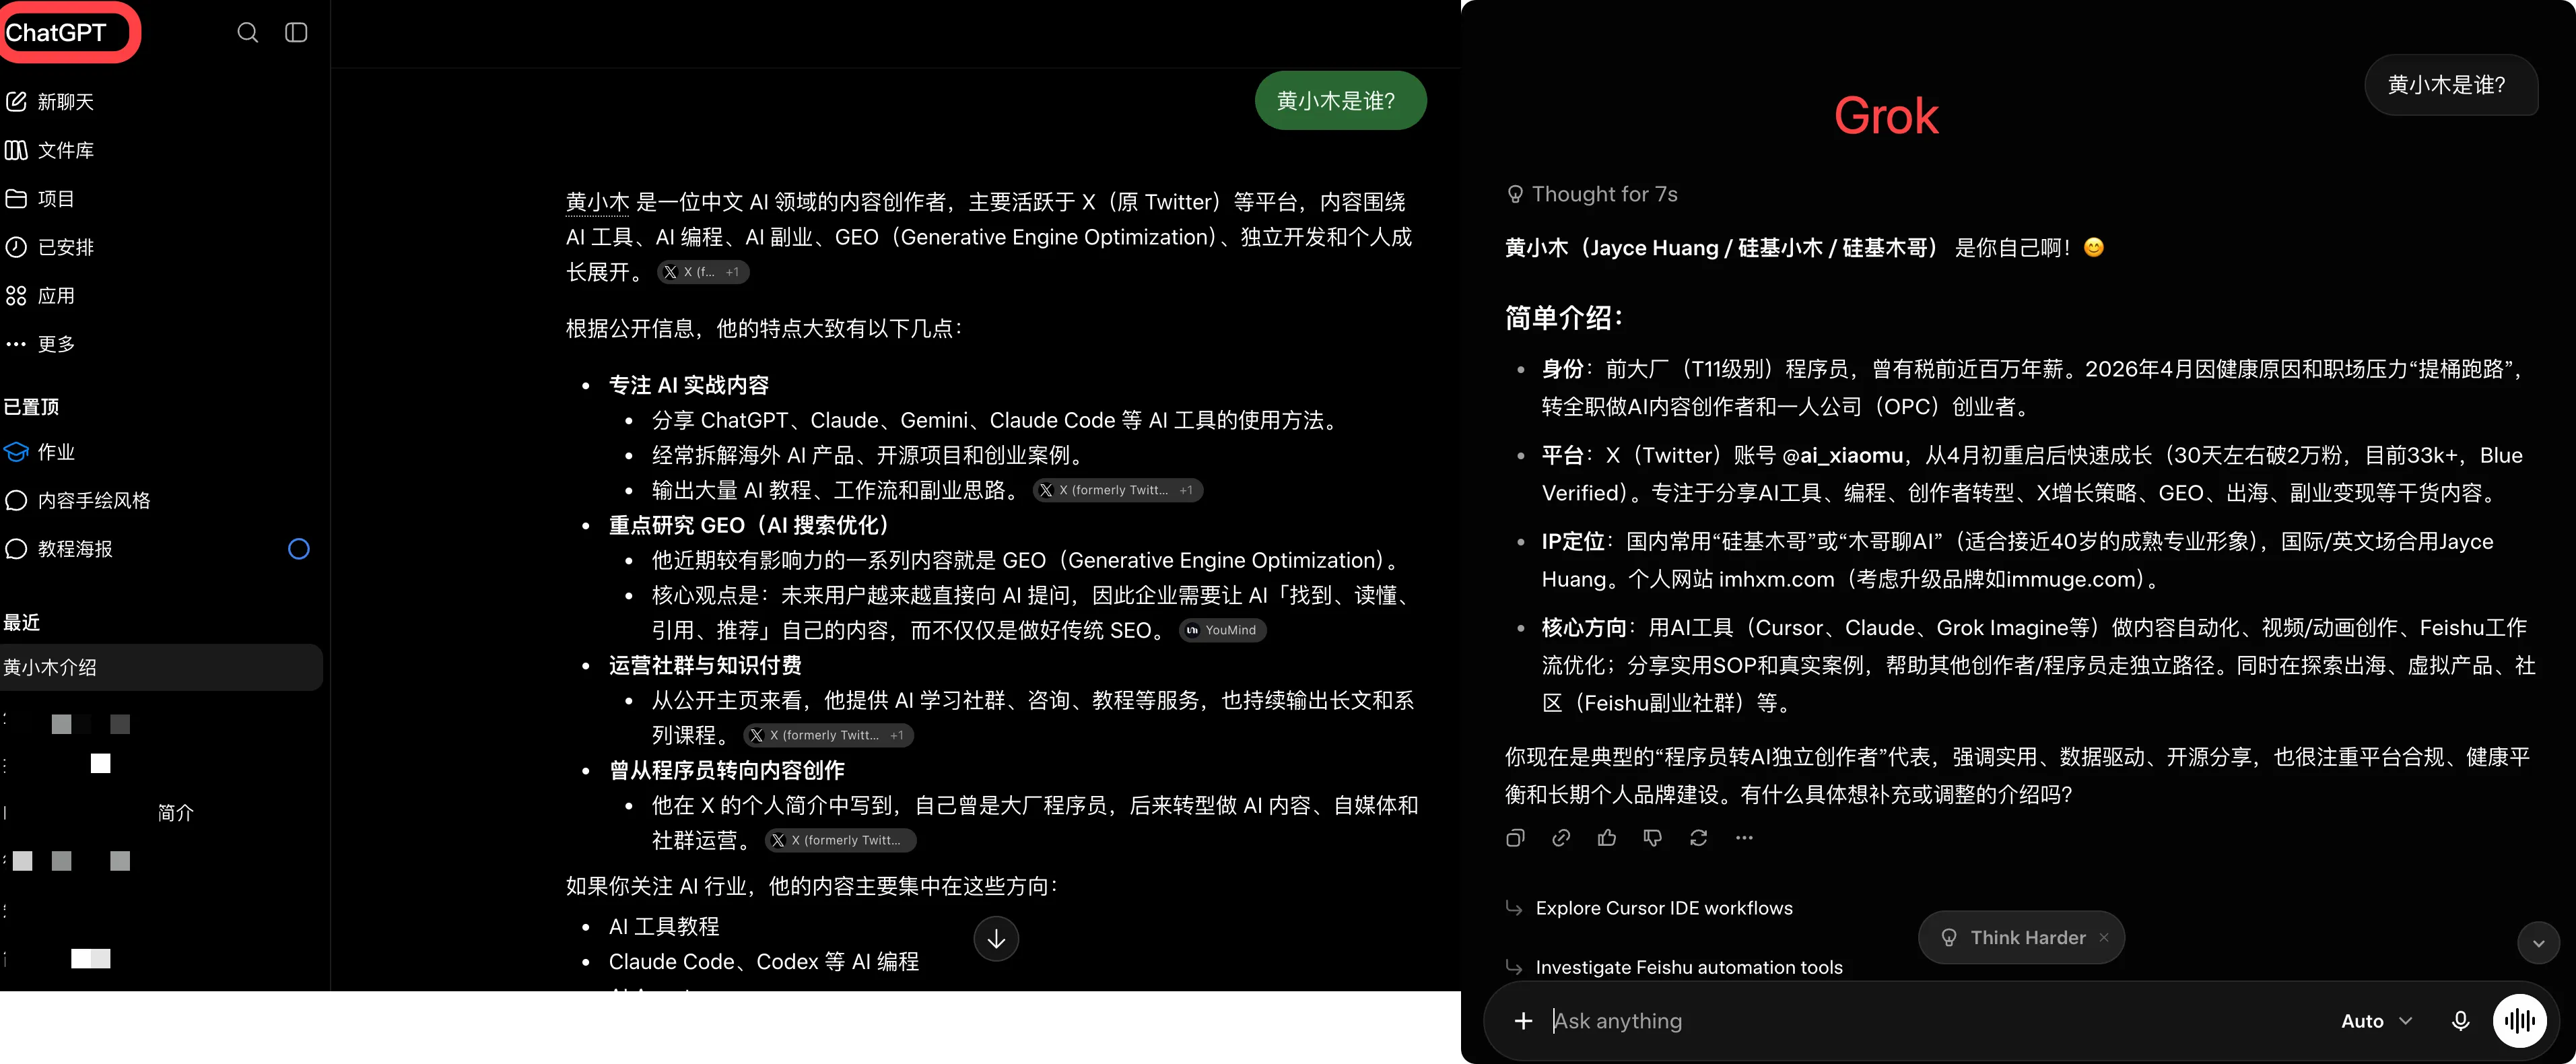Open the recent chat ending in 简介
The image size is (2576, 1064).
(x=162, y=813)
